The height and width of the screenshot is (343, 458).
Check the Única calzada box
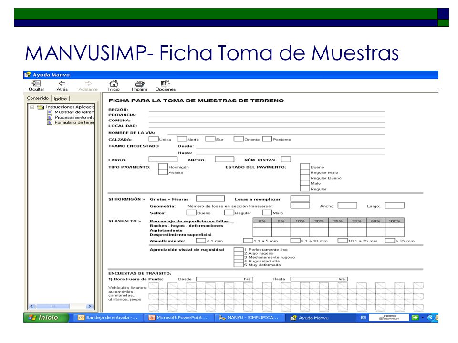[x=153, y=139]
